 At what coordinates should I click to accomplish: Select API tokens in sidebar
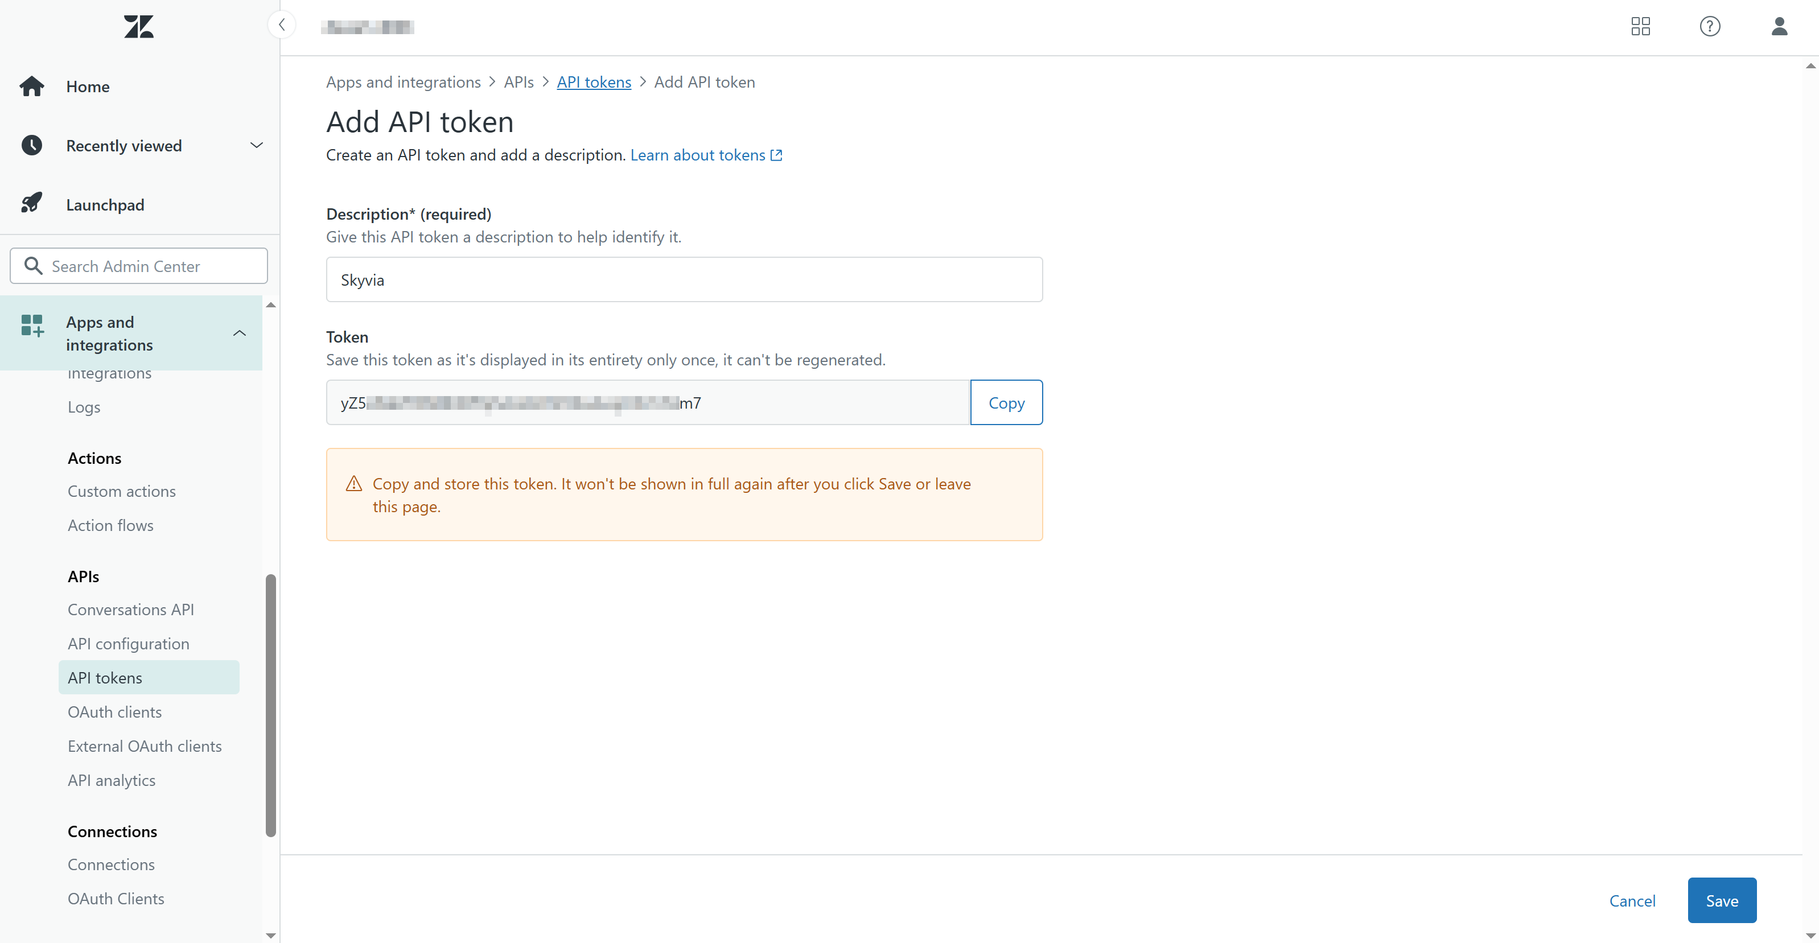149,678
